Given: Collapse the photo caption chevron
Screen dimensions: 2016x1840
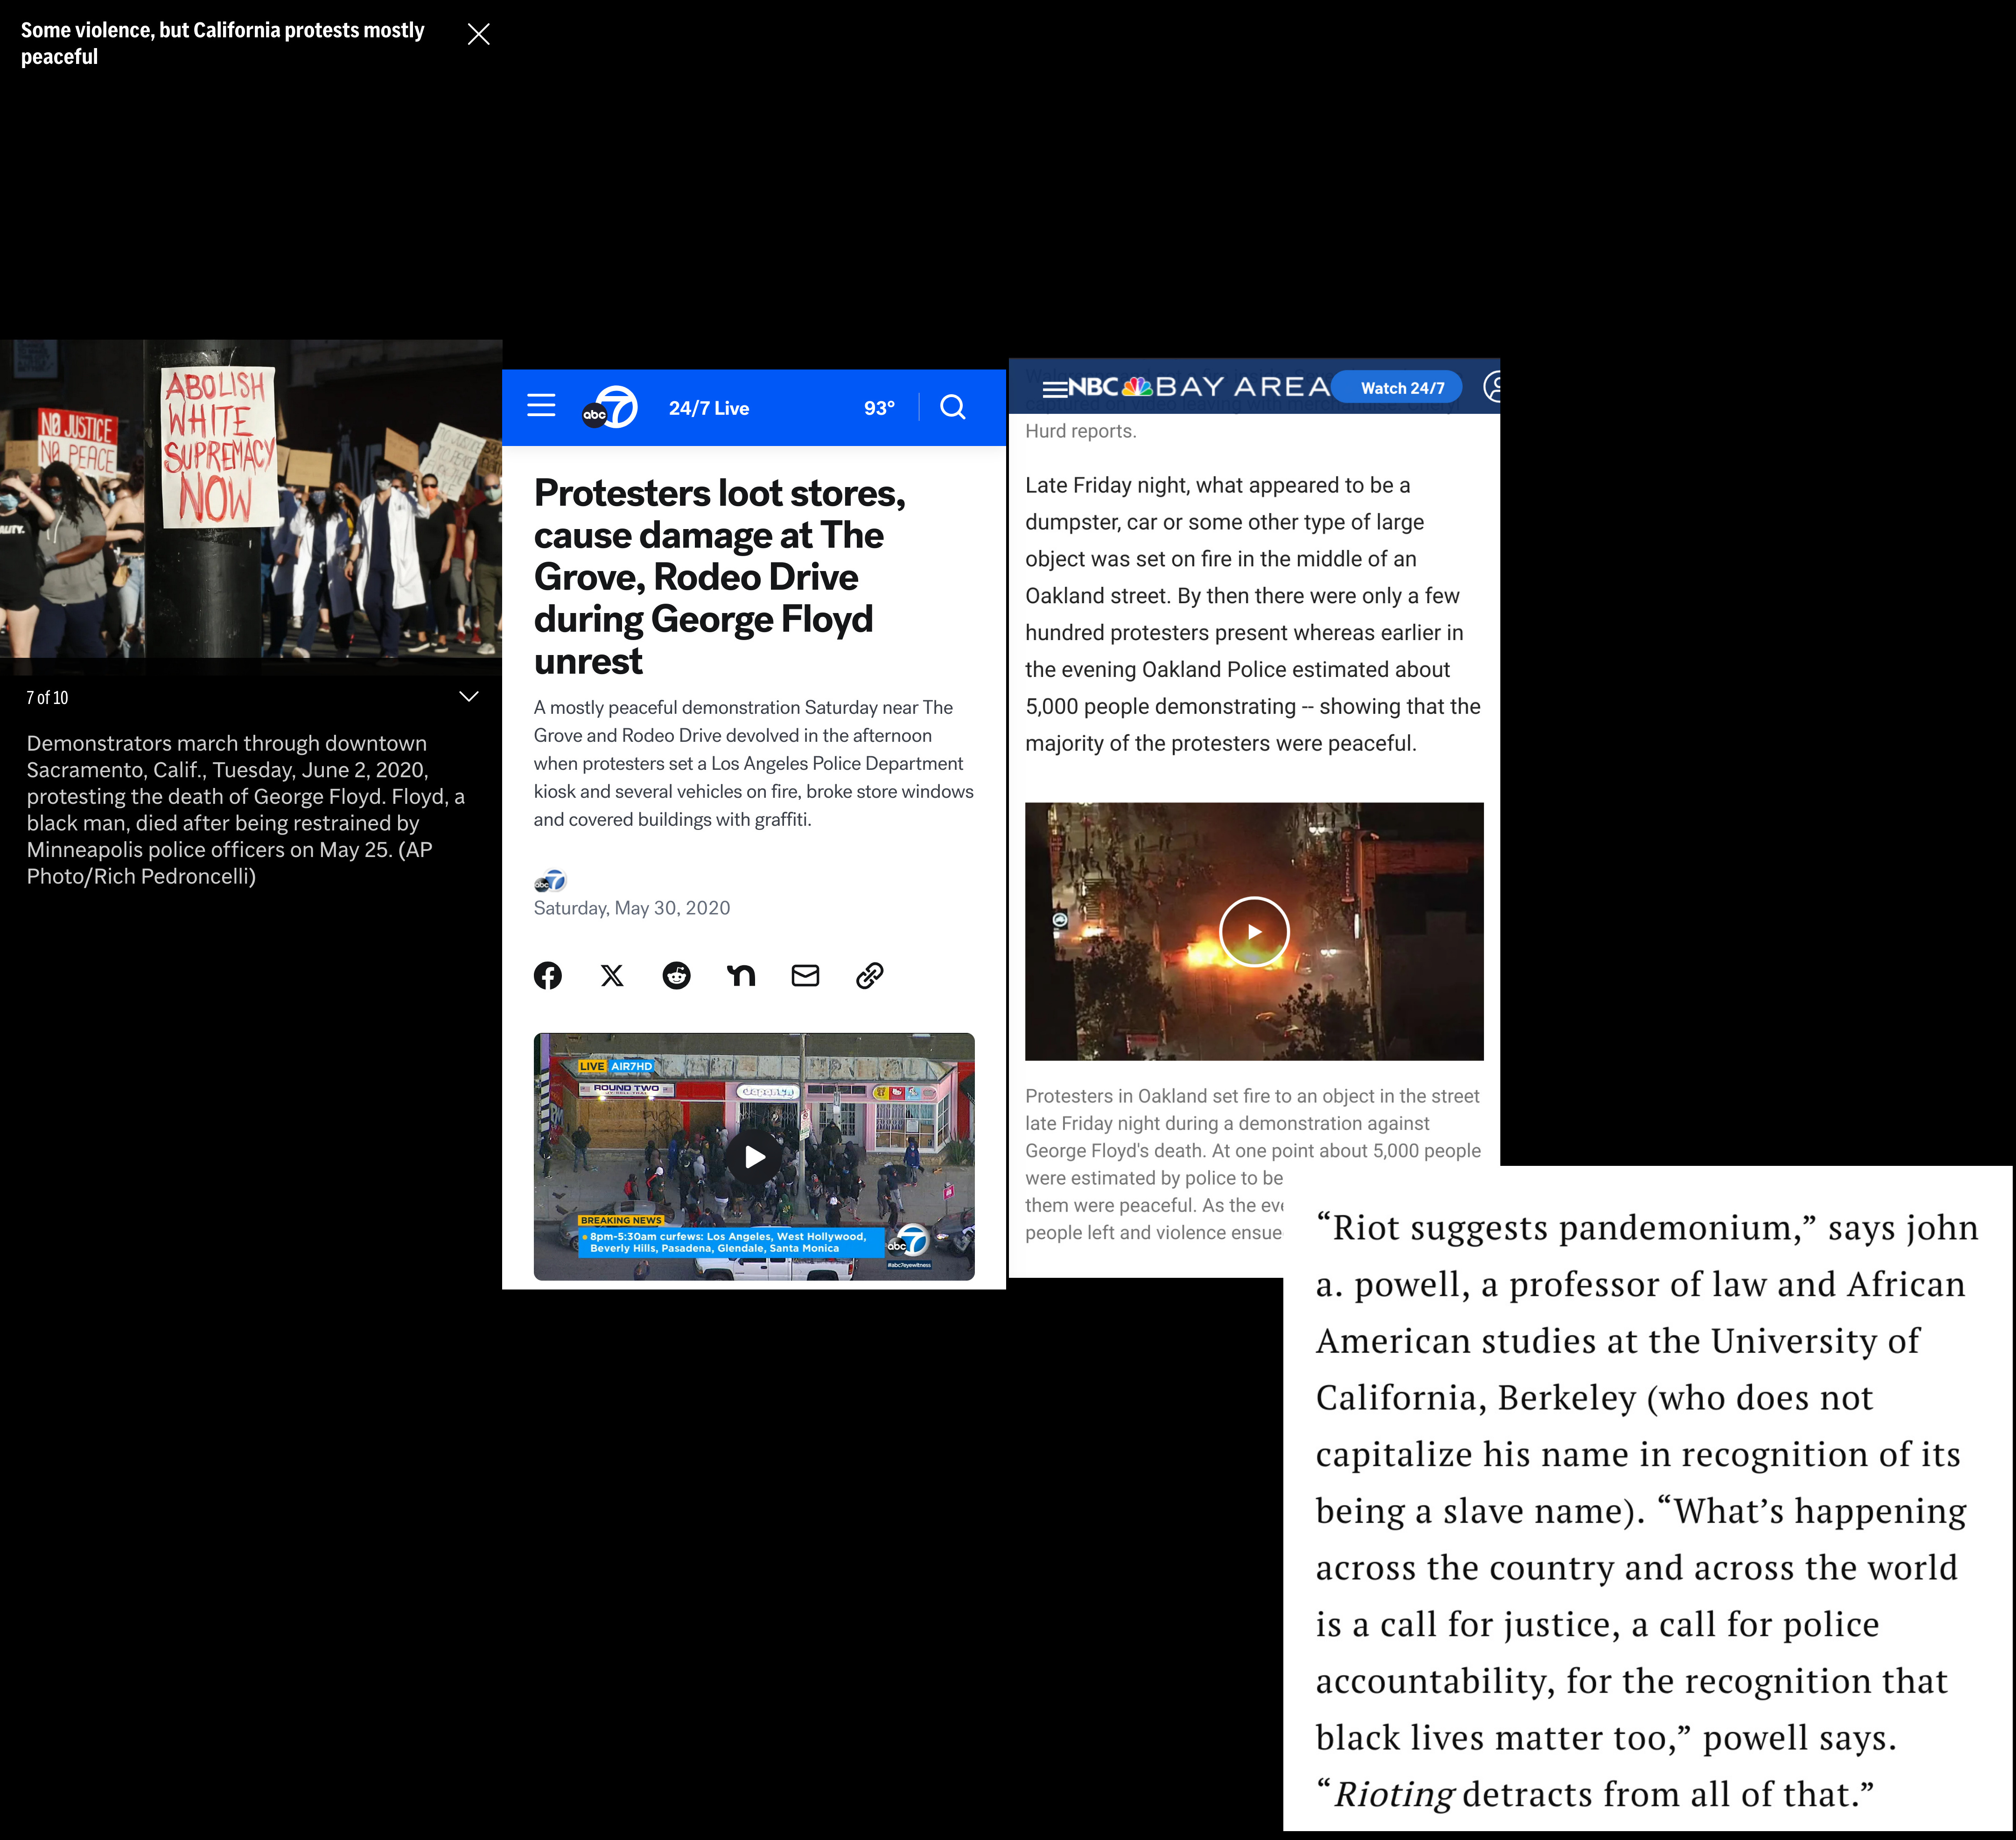Looking at the screenshot, I should pyautogui.click(x=469, y=697).
